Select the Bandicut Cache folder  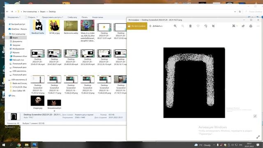[x=38, y=27]
